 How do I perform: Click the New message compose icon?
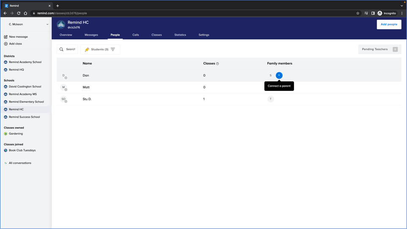[6, 37]
